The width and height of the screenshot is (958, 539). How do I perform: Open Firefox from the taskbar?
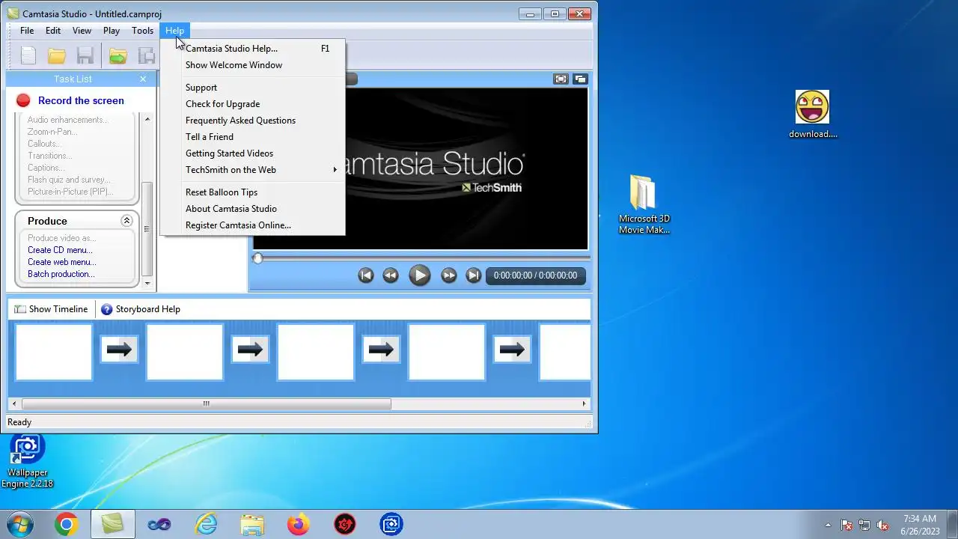coord(298,525)
